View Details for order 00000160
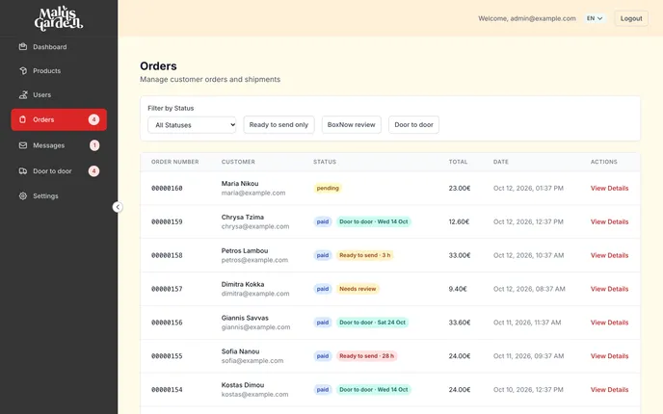 tap(609, 189)
